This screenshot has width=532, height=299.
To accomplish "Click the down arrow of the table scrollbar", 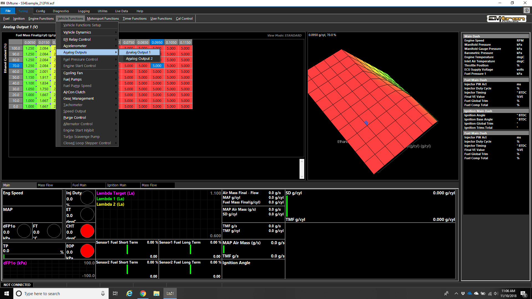I will (302, 176).
